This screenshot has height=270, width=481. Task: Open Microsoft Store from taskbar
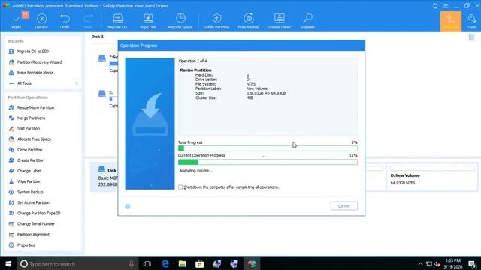coord(200,263)
